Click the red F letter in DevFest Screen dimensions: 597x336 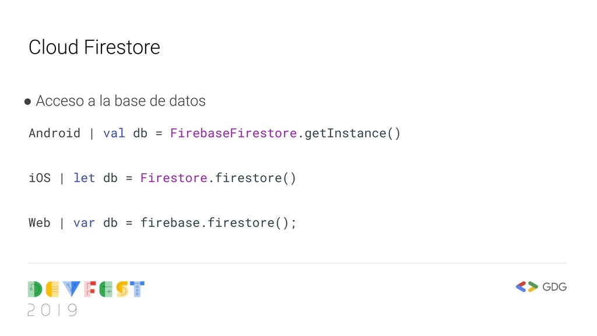90,289
